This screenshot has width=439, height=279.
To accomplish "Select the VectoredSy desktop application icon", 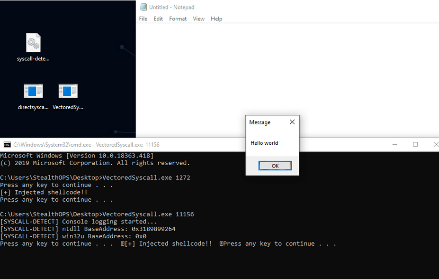I will coord(68,91).
